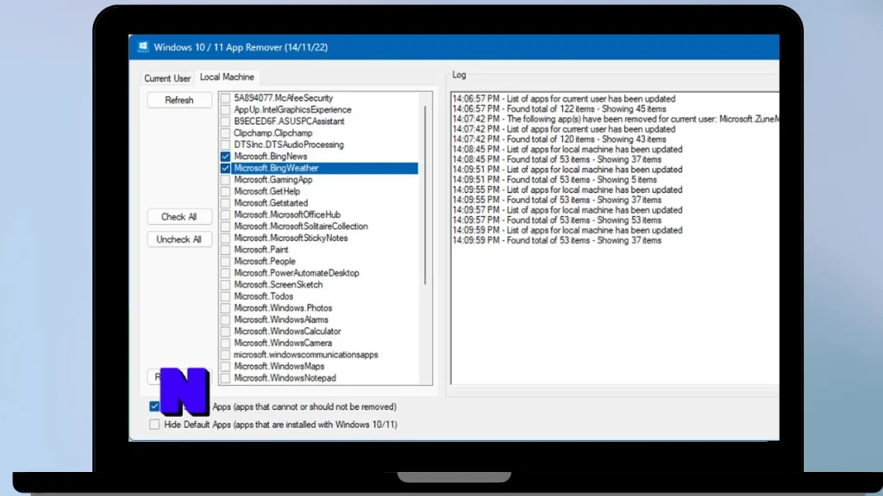Screen dimensions: 883x496
Task: Click log line 'Found total of 120 items'
Action: [x=559, y=139]
